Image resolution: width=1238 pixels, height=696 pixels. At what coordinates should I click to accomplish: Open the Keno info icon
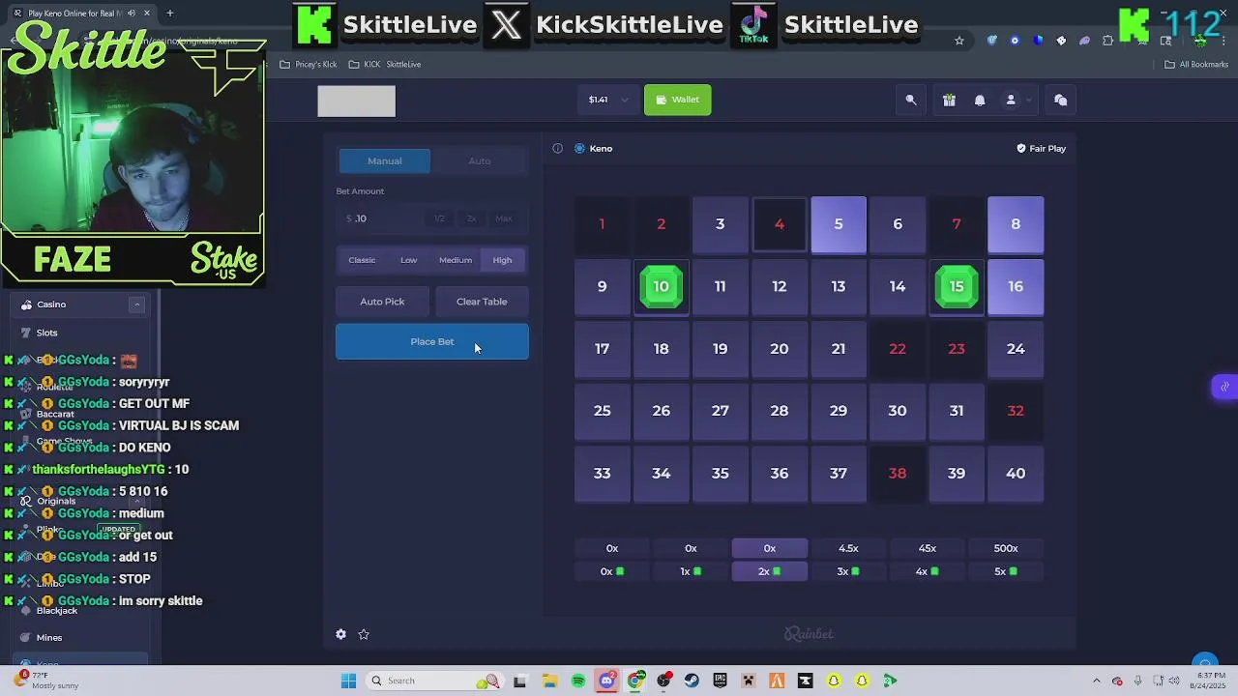coord(558,148)
